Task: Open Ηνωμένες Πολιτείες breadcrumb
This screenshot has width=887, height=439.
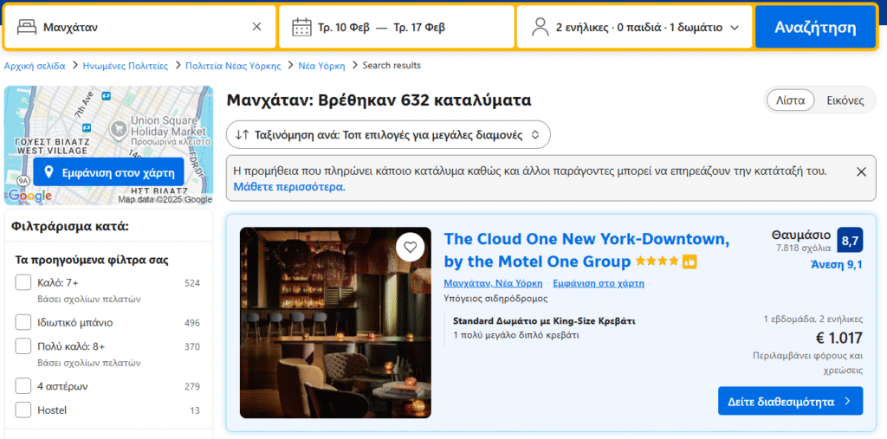Action: point(126,66)
